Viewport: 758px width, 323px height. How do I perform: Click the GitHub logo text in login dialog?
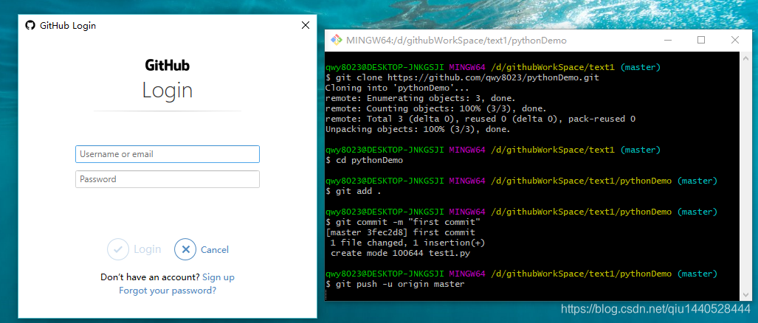click(168, 65)
